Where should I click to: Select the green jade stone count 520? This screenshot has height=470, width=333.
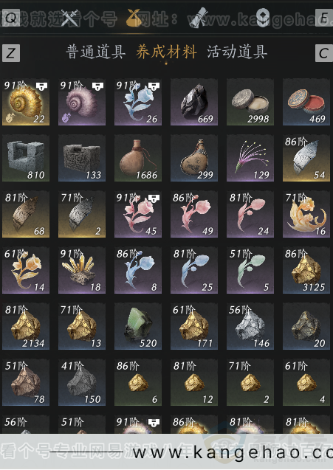pyautogui.click(x=138, y=326)
